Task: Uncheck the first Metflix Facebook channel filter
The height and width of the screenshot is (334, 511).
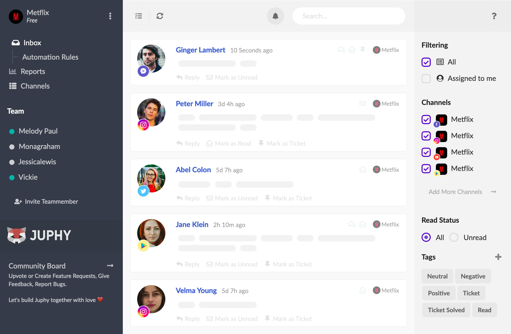Action: pyautogui.click(x=426, y=119)
